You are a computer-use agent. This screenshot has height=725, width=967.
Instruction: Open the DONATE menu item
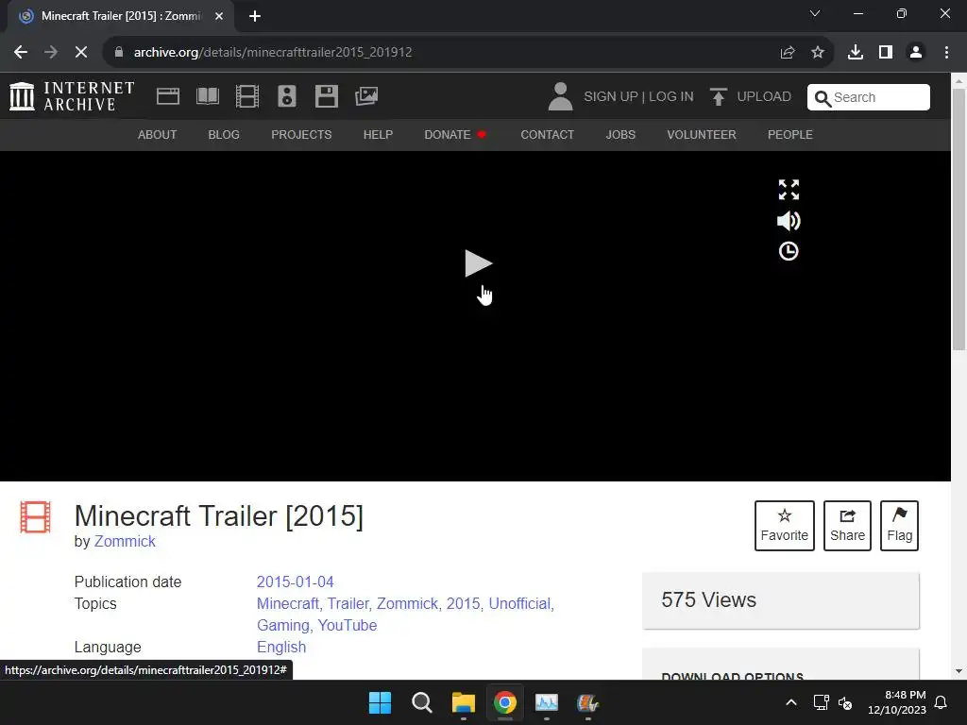click(455, 134)
